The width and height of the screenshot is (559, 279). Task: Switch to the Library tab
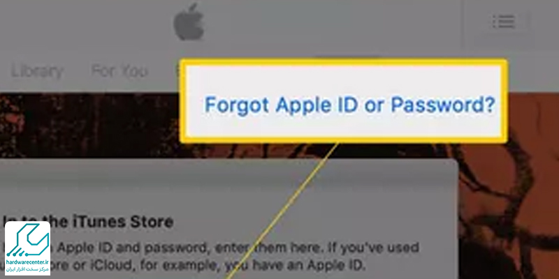(37, 71)
